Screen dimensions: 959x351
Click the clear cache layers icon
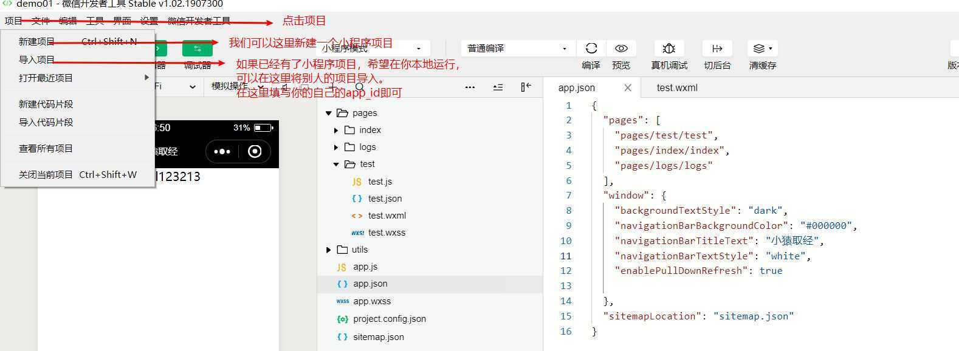(763, 48)
